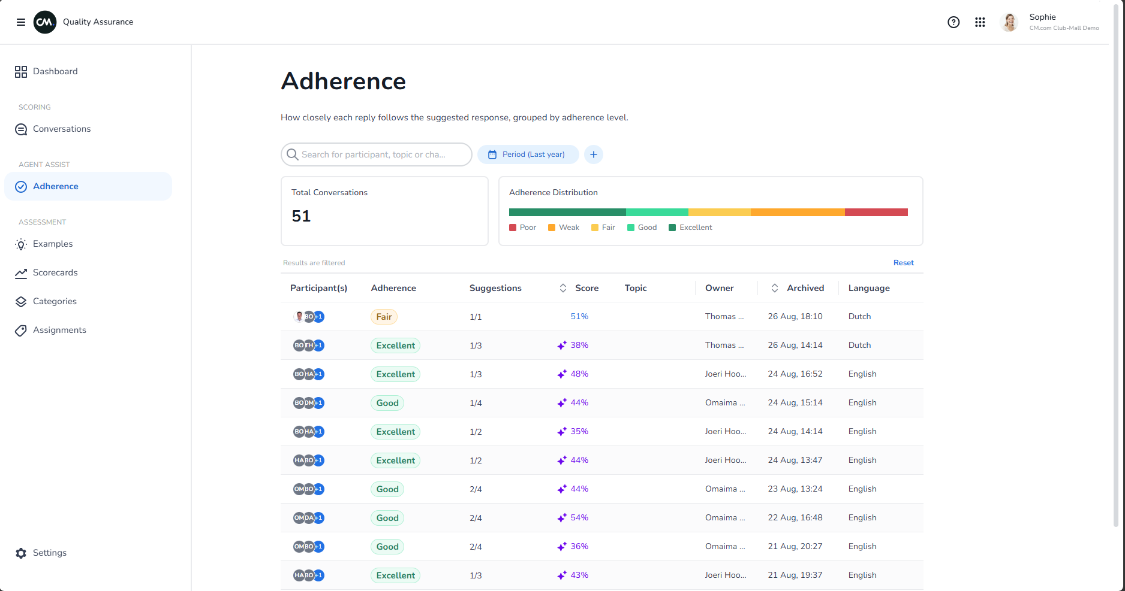This screenshot has height=591, width=1125.
Task: Add a filter with plus button
Action: 594,154
